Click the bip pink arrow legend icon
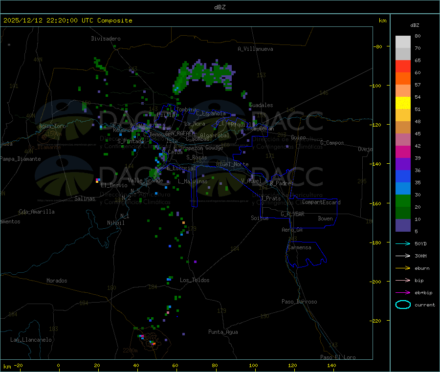Viewport: 440px width, 372px height. (403, 280)
